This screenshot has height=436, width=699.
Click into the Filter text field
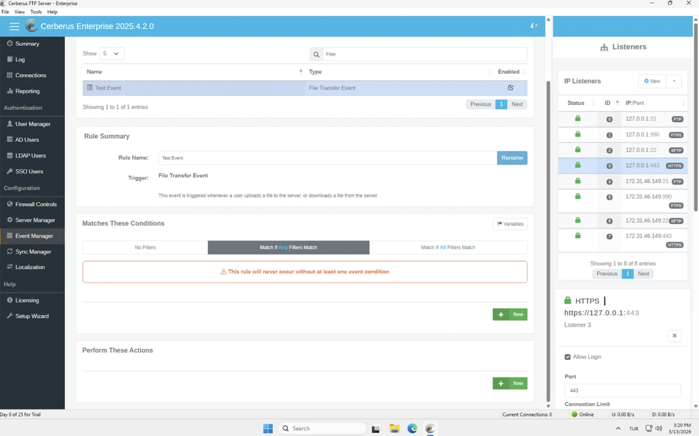(x=425, y=54)
